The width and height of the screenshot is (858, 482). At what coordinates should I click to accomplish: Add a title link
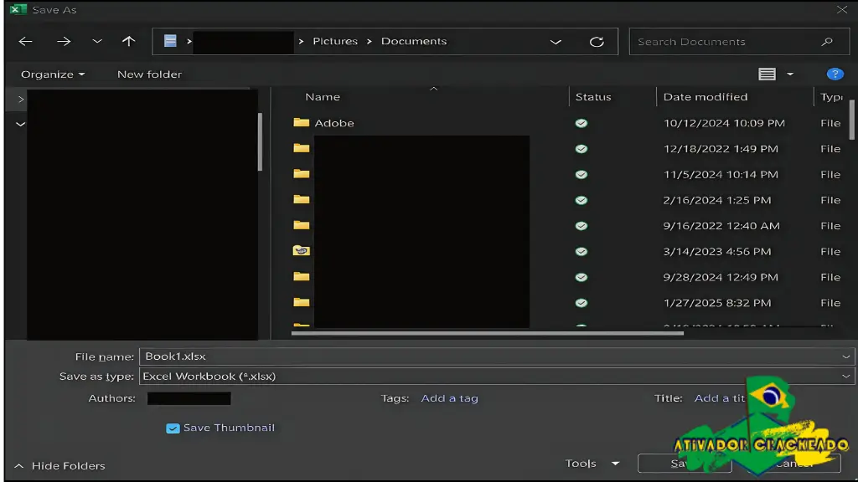(720, 398)
